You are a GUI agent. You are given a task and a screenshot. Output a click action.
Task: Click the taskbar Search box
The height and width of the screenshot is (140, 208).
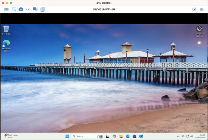point(87,136)
